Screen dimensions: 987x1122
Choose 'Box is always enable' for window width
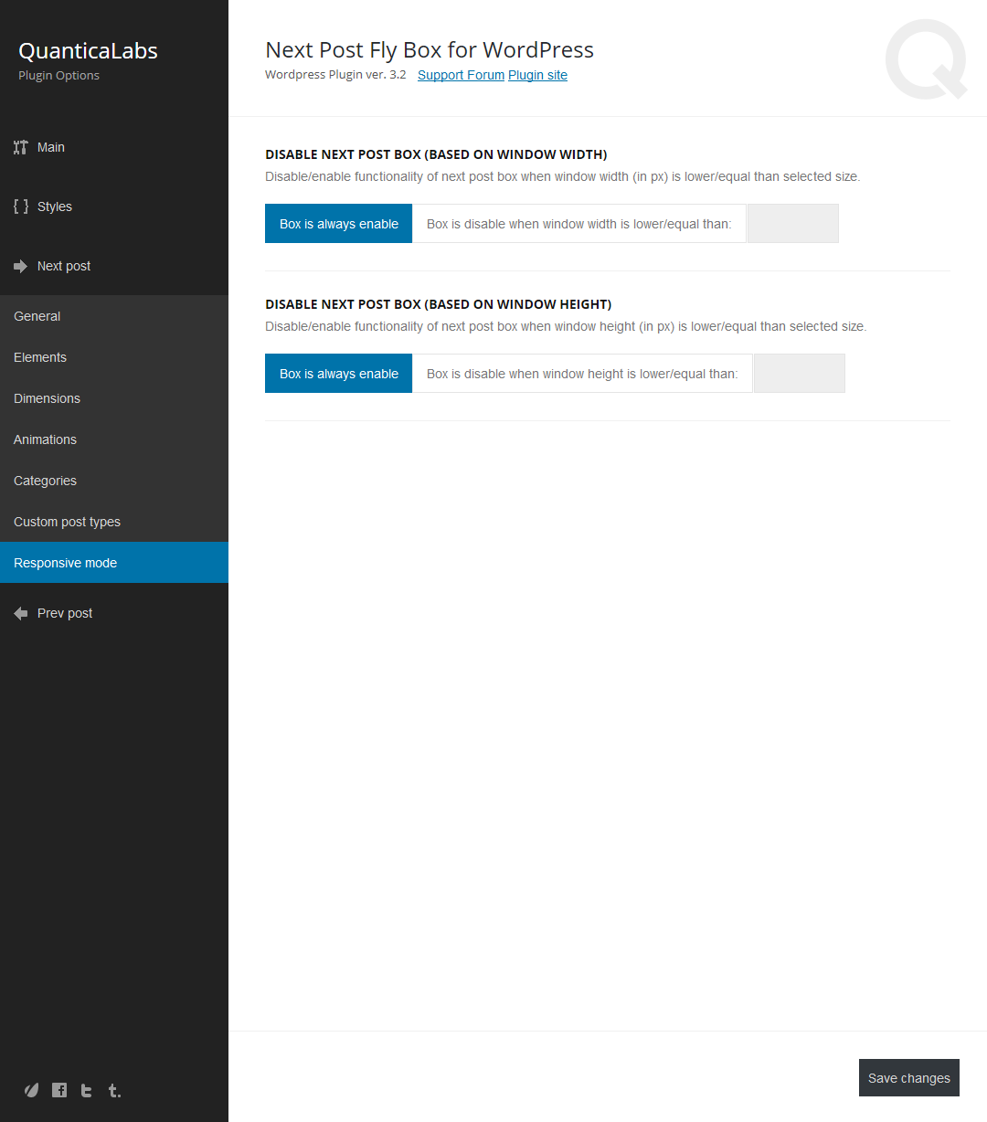339,224
